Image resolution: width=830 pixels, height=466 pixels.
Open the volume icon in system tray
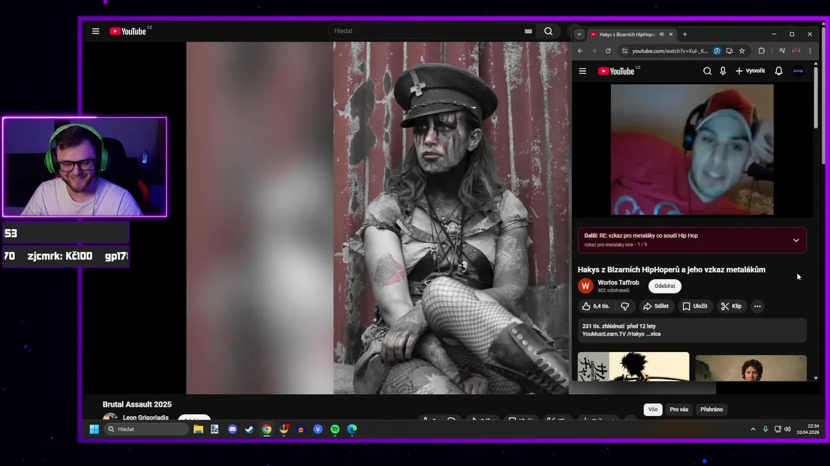[787, 429]
